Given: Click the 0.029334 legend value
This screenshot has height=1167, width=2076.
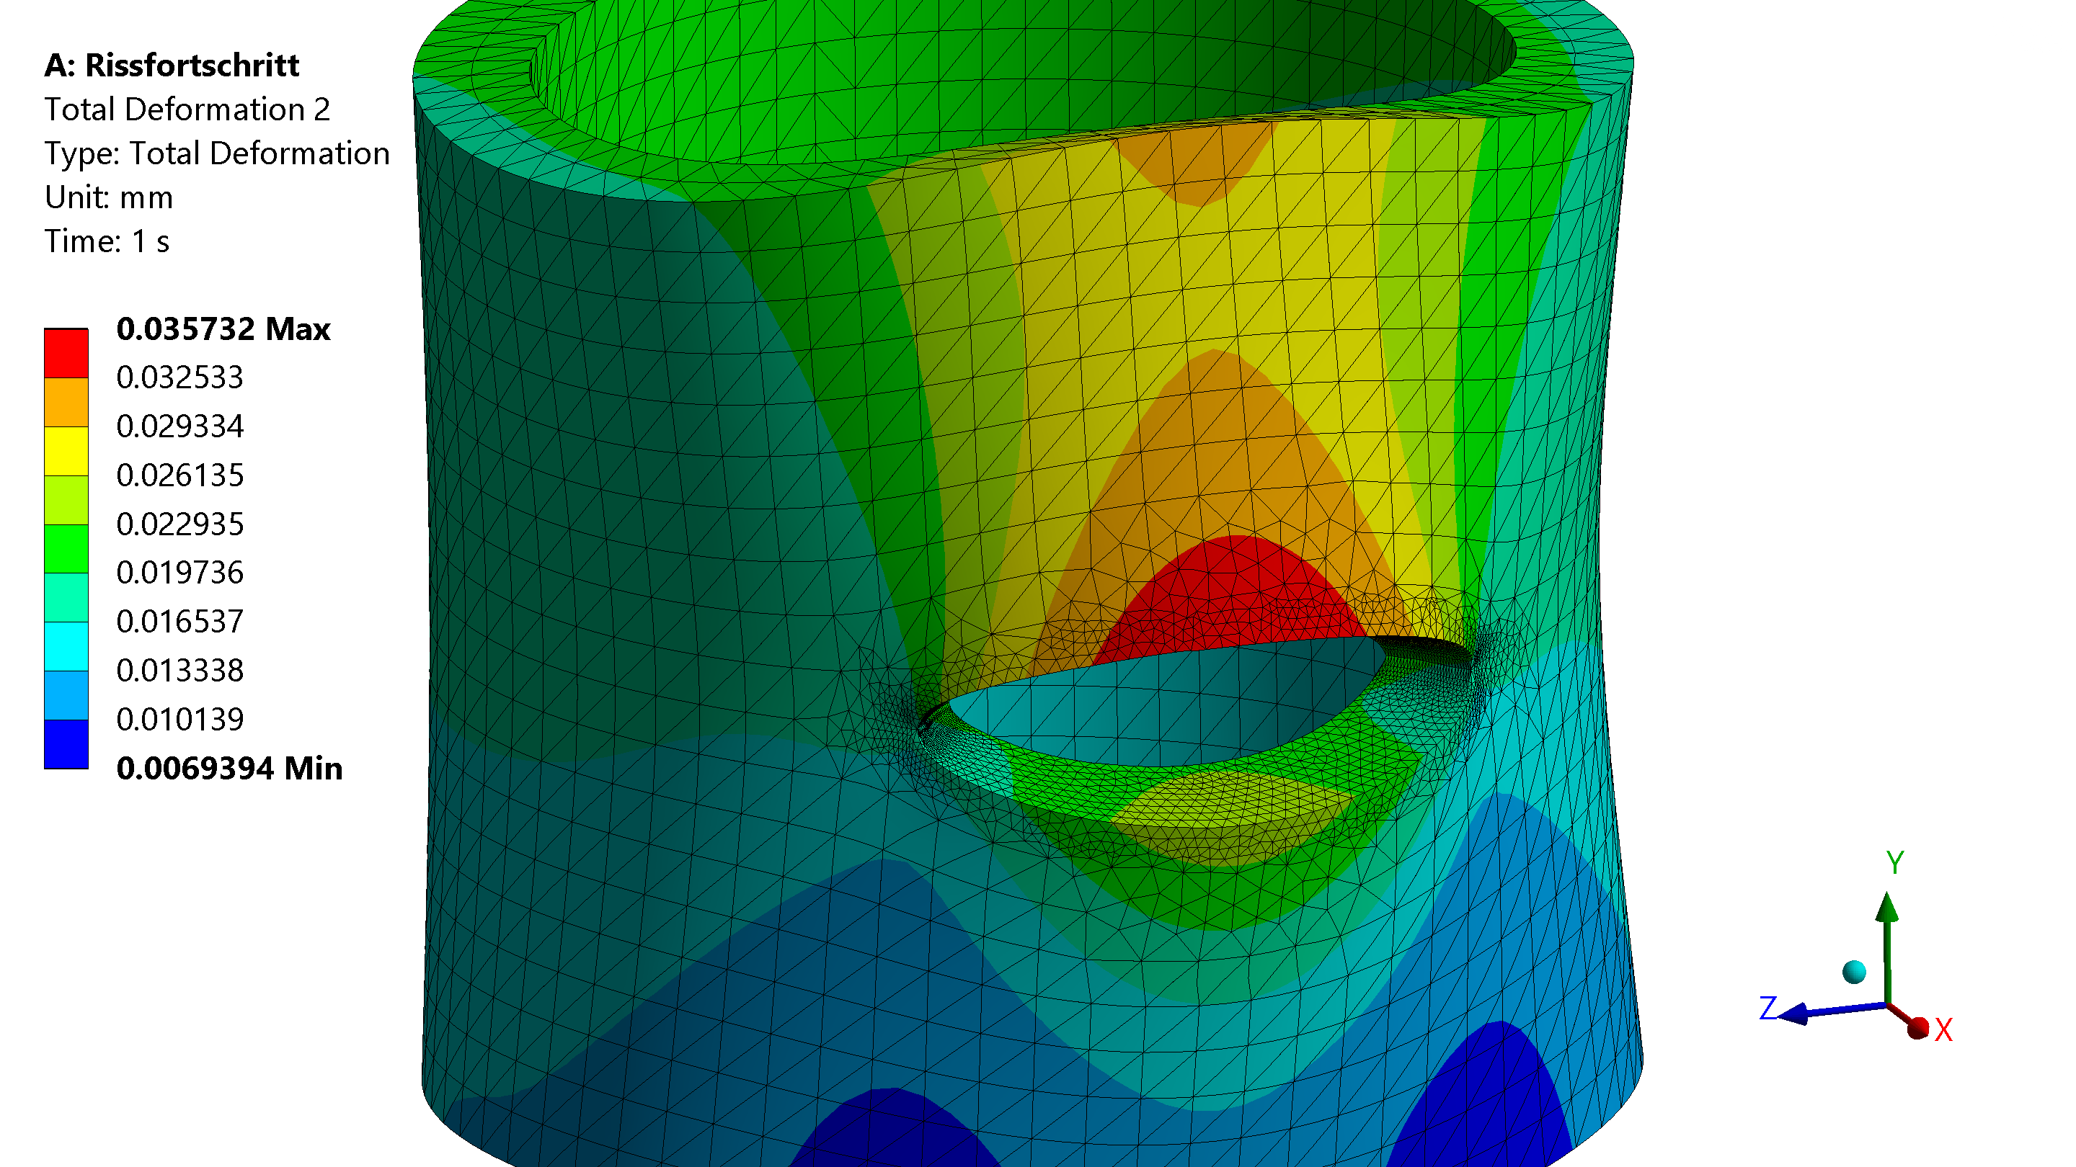Looking at the screenshot, I should [x=179, y=427].
